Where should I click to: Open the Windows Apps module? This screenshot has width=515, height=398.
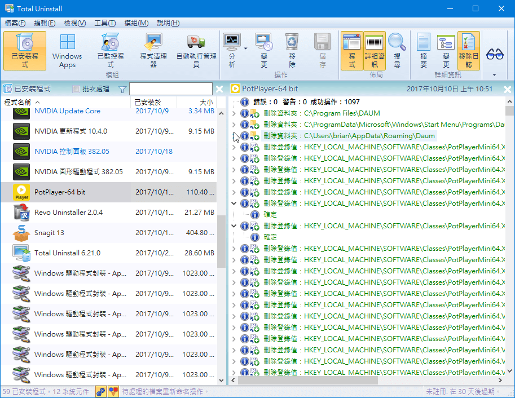coord(67,51)
